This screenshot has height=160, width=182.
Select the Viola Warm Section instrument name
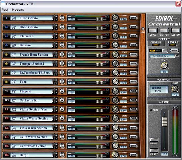(33, 128)
